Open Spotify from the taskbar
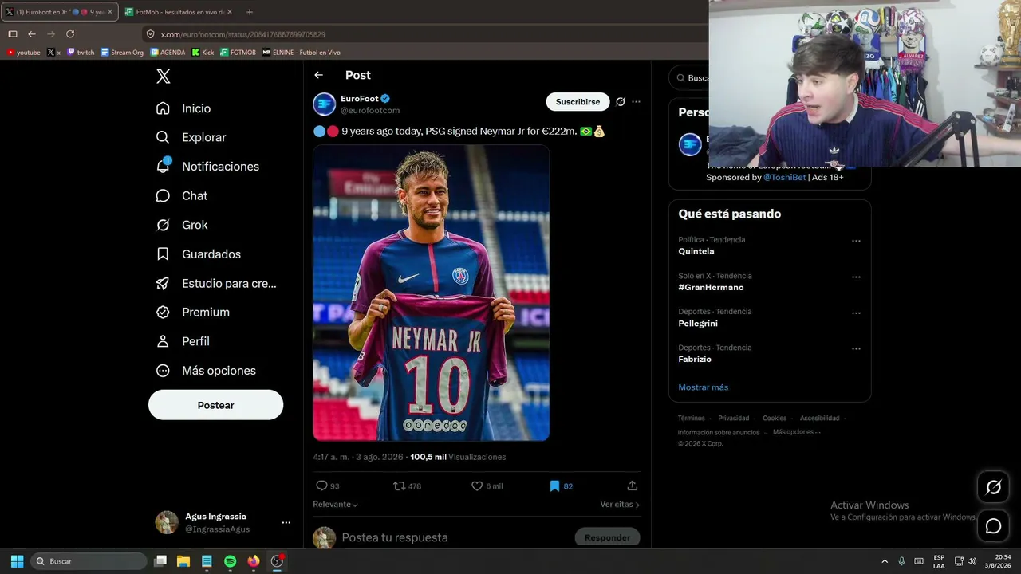Image resolution: width=1021 pixels, height=574 pixels. click(230, 561)
